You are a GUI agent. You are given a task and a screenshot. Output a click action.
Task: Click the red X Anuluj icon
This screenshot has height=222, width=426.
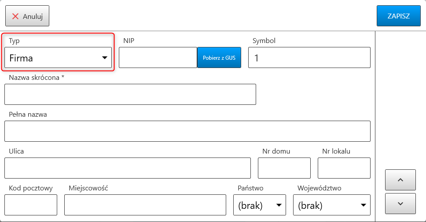click(15, 16)
